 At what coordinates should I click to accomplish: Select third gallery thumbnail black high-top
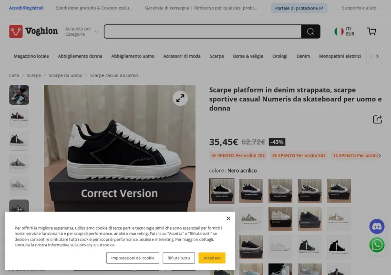(19, 141)
